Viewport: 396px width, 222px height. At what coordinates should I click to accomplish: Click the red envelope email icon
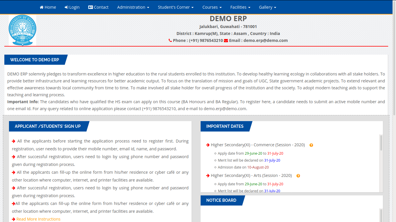226,40
